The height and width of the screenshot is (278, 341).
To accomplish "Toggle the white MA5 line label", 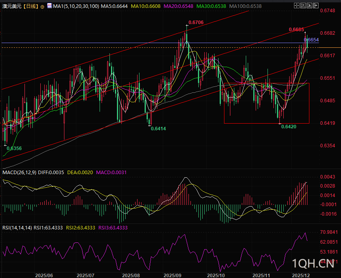I will click(113, 7).
